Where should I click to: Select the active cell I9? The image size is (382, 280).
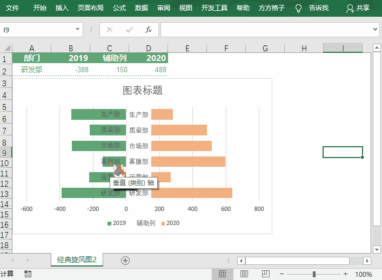click(x=343, y=152)
